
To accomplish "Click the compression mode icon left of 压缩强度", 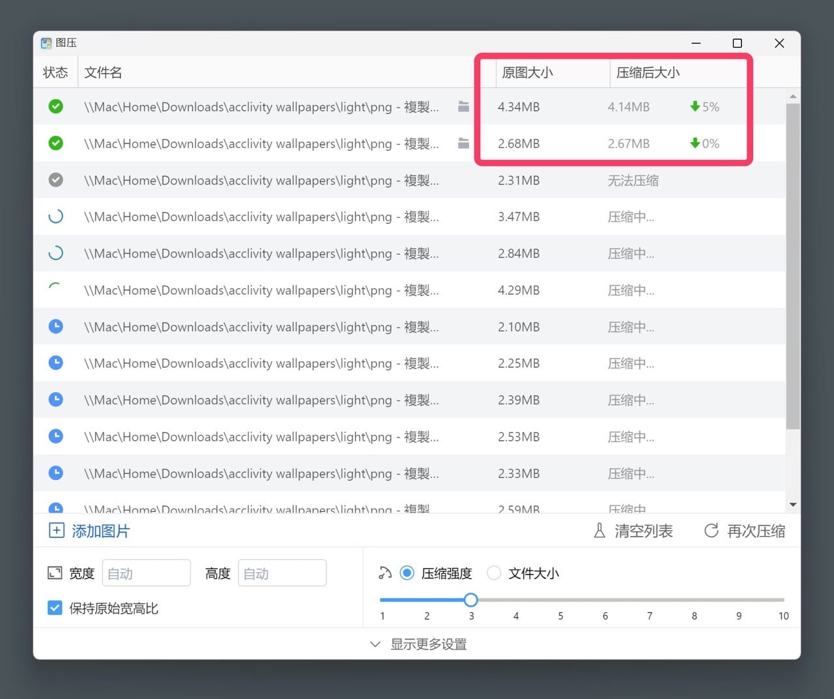I will point(385,573).
